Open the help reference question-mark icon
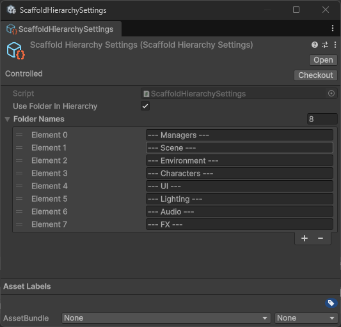 pos(315,45)
